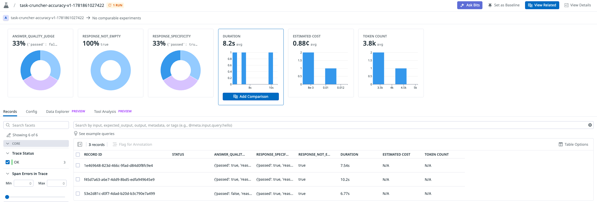Click the ANSWER_QUALITY_JUDGE donut chart
The height and width of the screenshot is (202, 597).
tap(41, 70)
